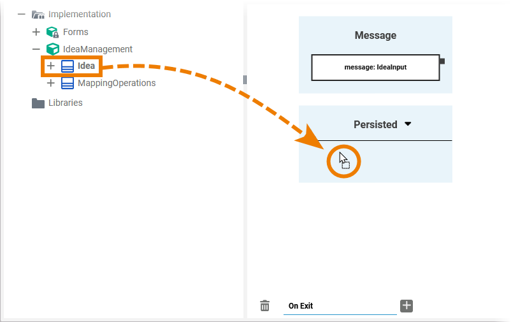
Task: Click the Idea class icon
Action: coord(68,66)
